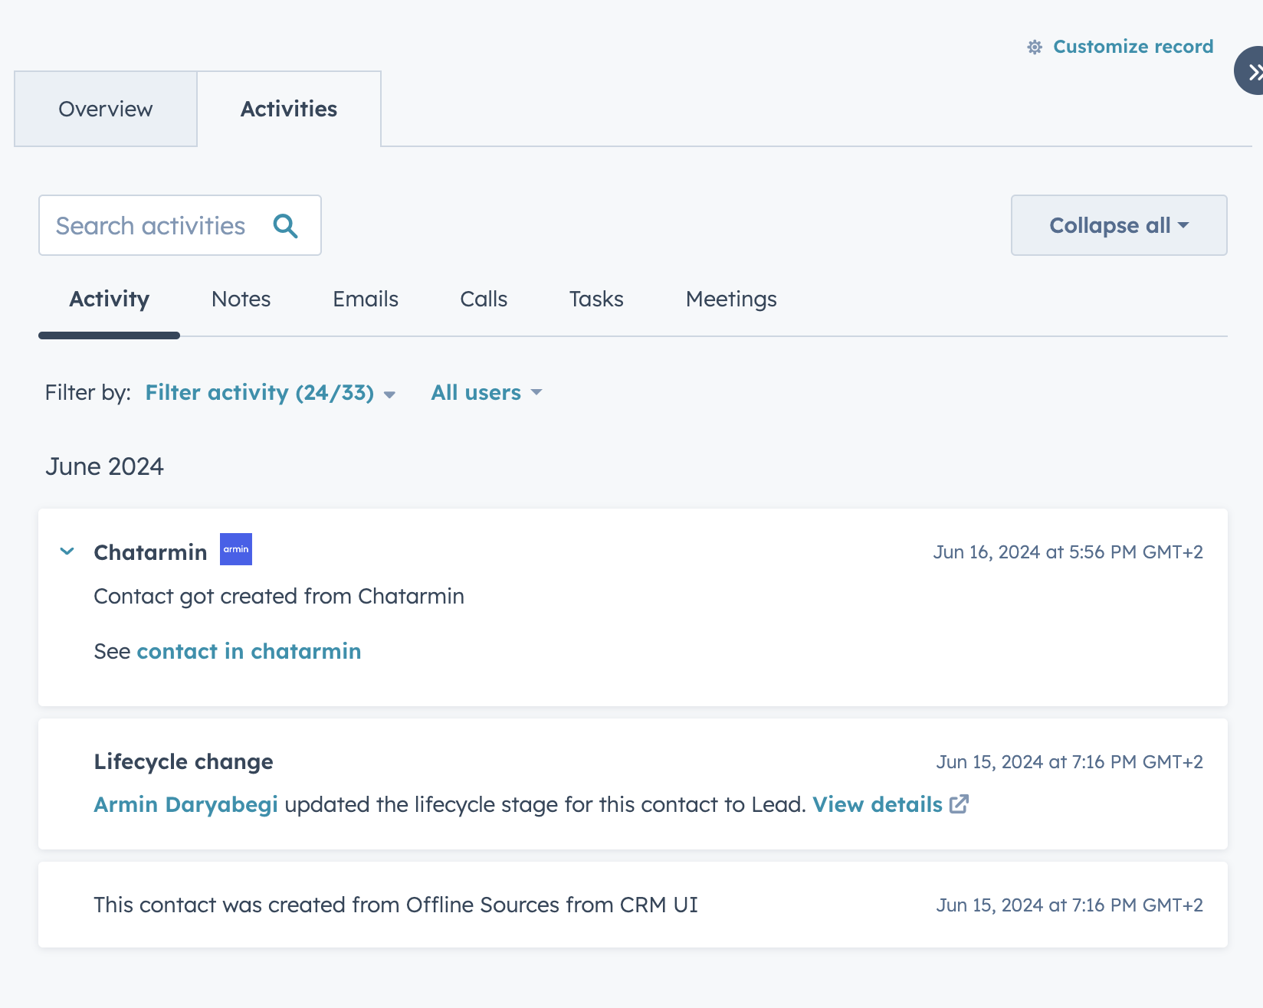1263x1008 pixels.
Task: Switch to the Overview tab
Action: point(106,109)
